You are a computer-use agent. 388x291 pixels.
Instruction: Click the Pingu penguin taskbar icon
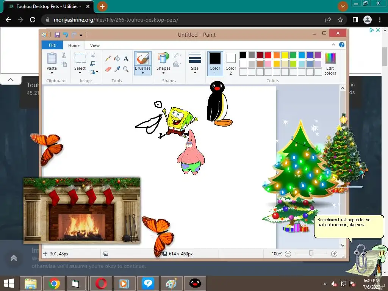coord(195,283)
